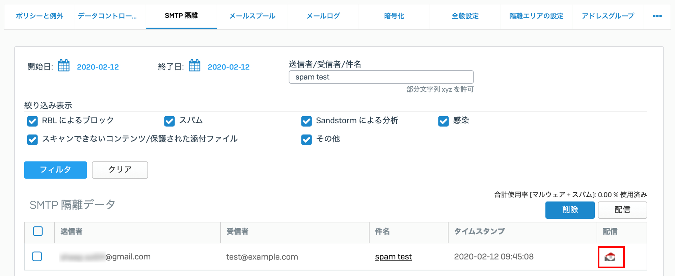Click the フィルタ button

(x=55, y=170)
